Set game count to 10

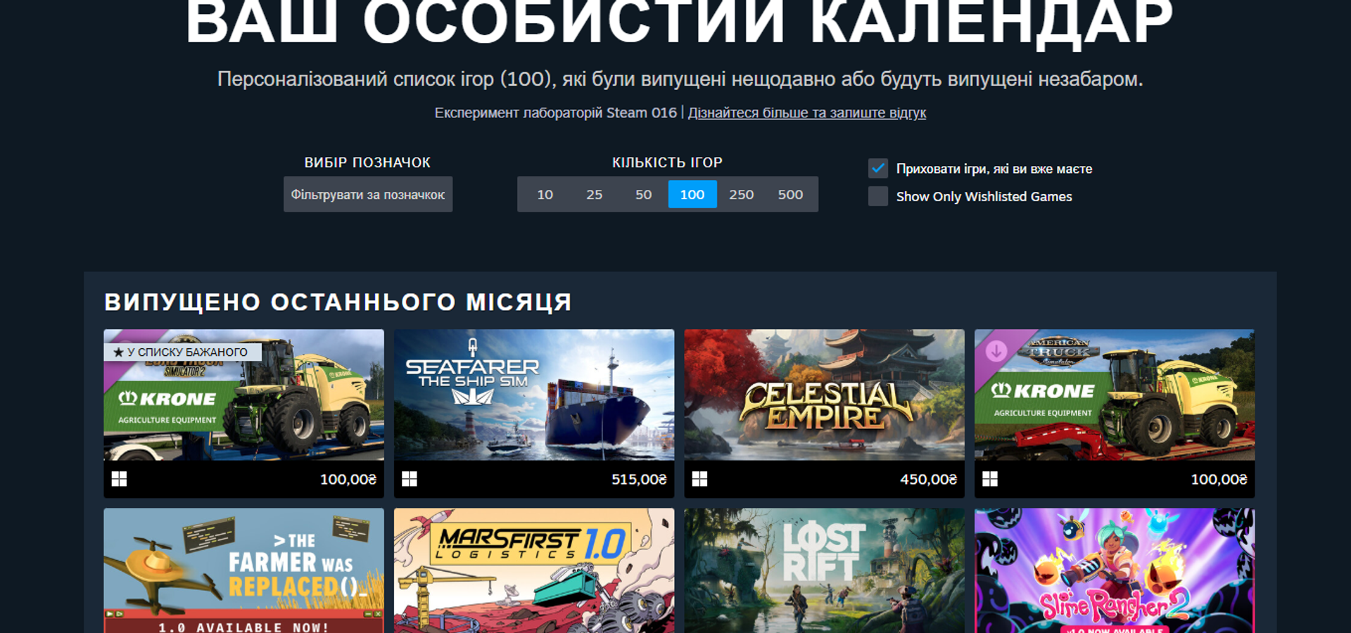(545, 194)
